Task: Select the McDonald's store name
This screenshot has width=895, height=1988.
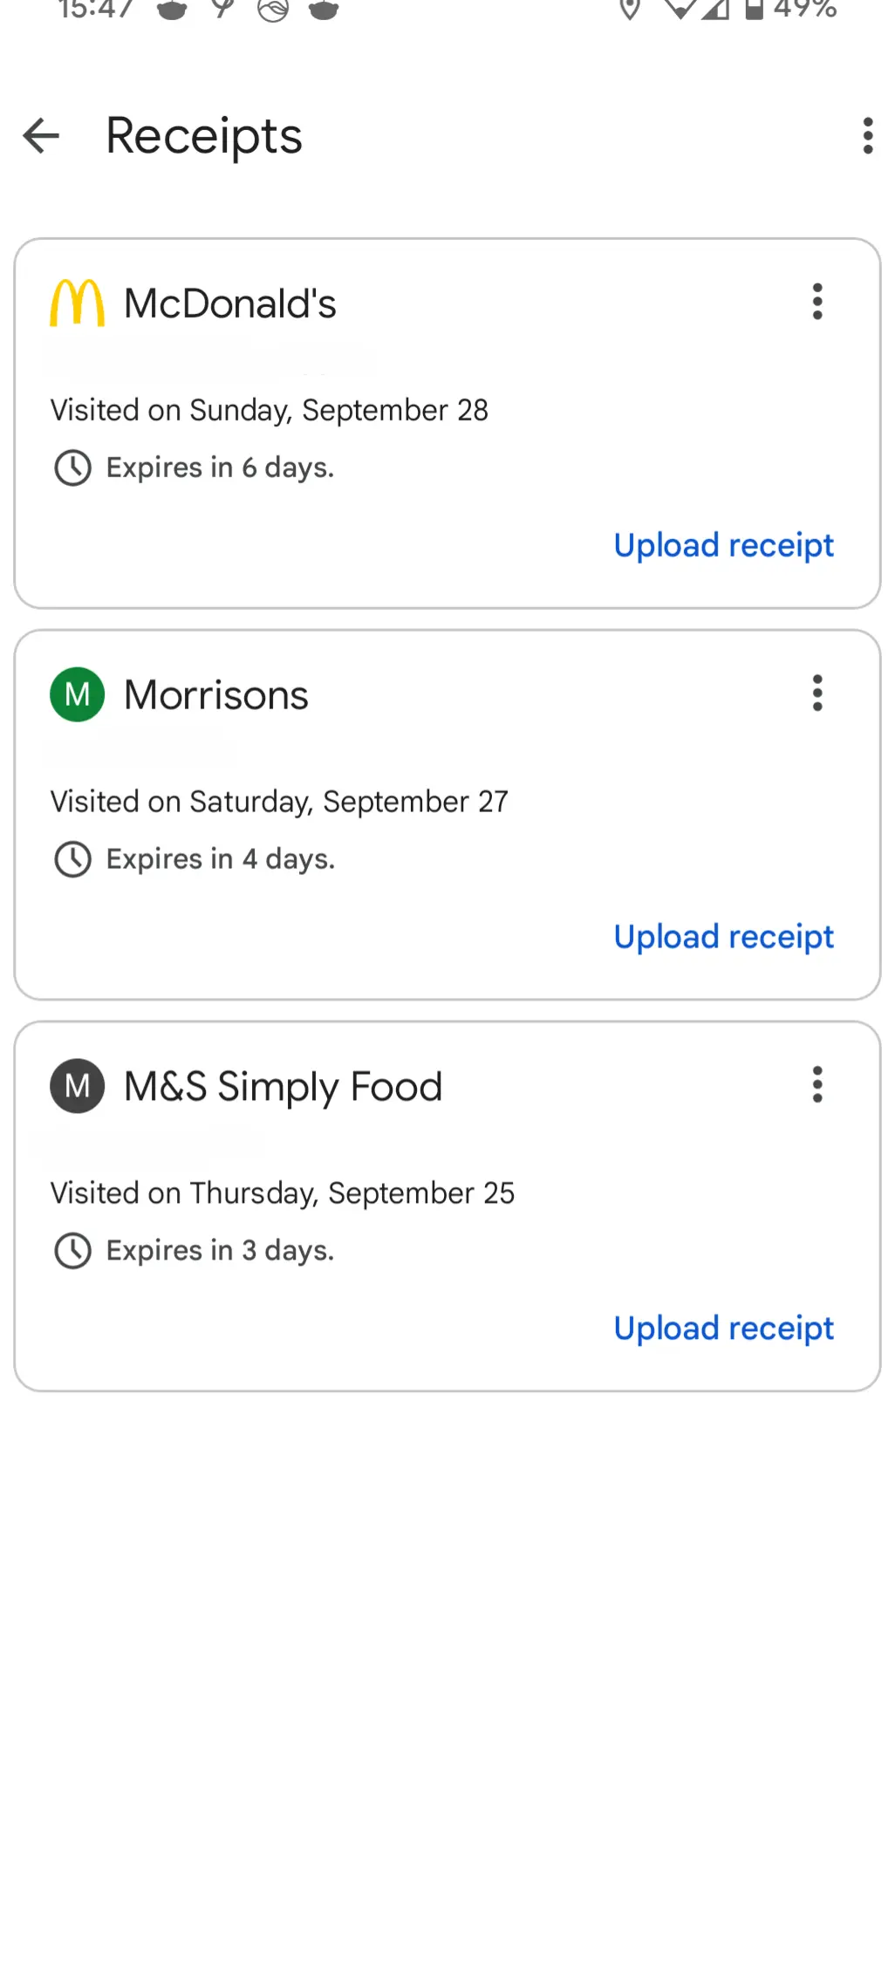Action: [x=229, y=304]
